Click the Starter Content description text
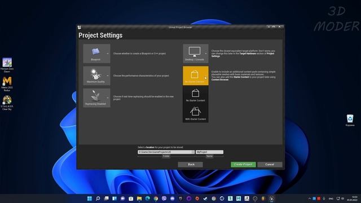 click(x=243, y=76)
